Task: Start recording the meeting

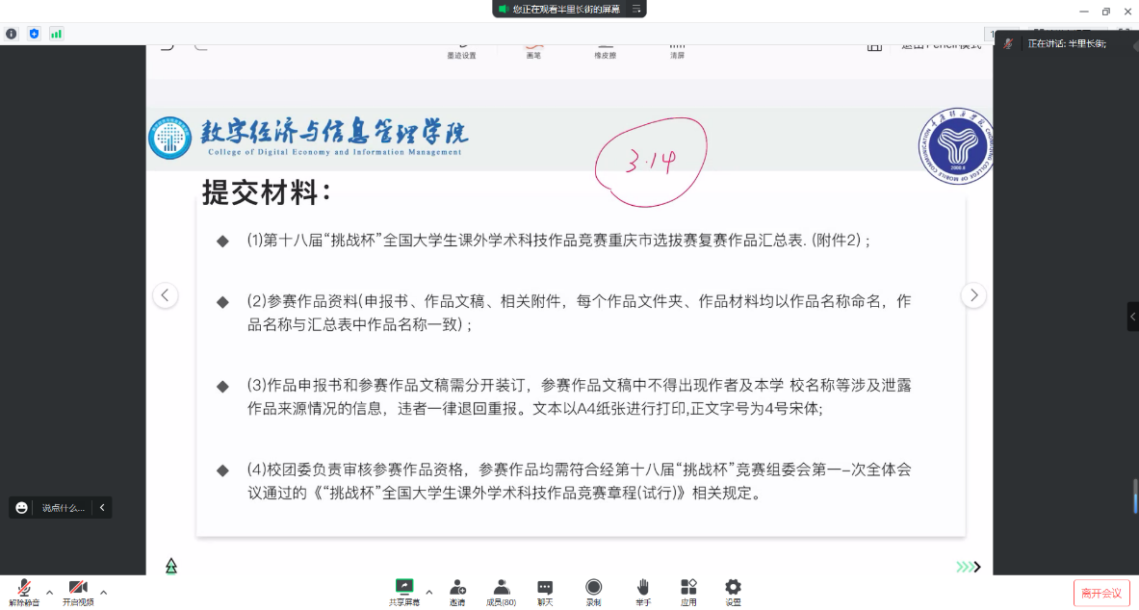Action: tap(594, 587)
